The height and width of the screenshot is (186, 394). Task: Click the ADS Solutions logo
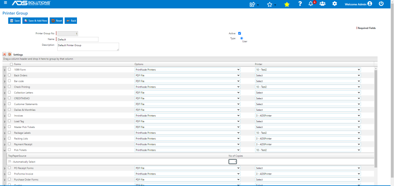click(x=31, y=3)
